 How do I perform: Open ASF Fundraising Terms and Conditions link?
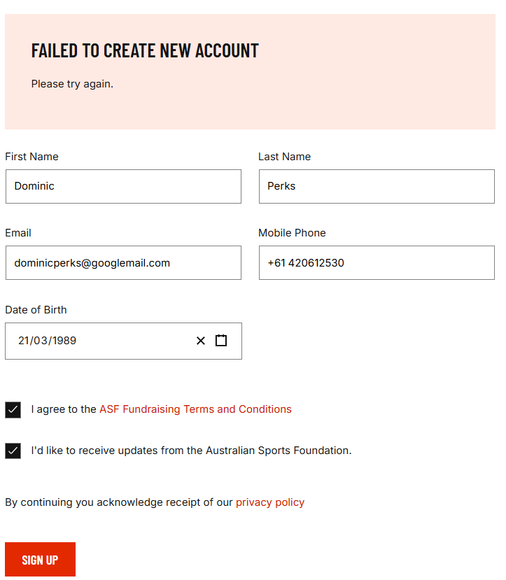point(195,409)
